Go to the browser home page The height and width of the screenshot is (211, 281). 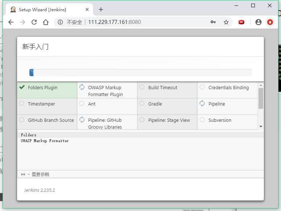click(x=46, y=22)
